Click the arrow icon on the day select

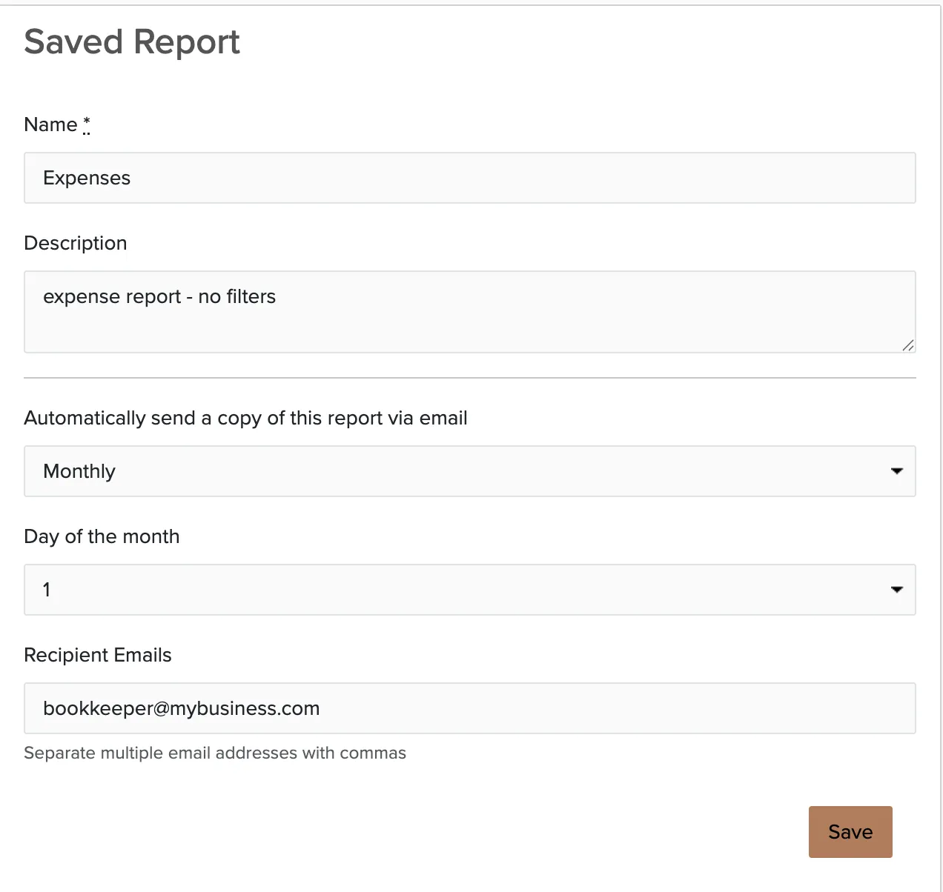point(897,590)
